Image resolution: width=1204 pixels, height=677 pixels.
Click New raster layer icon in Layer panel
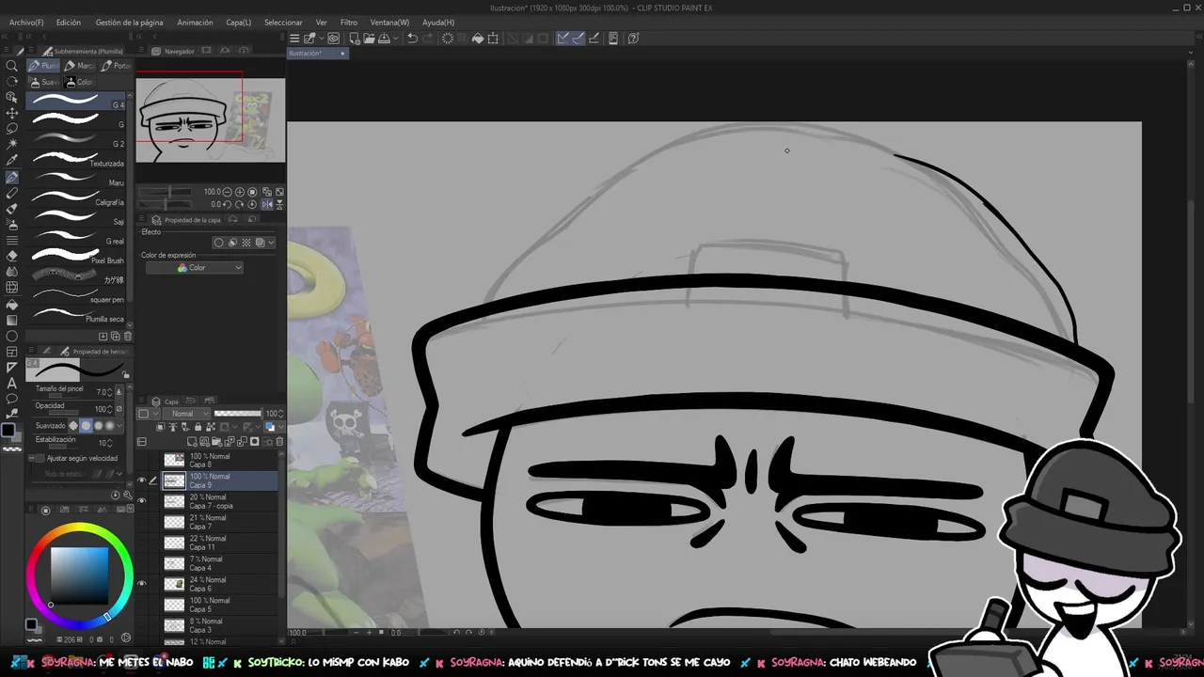pos(192,442)
